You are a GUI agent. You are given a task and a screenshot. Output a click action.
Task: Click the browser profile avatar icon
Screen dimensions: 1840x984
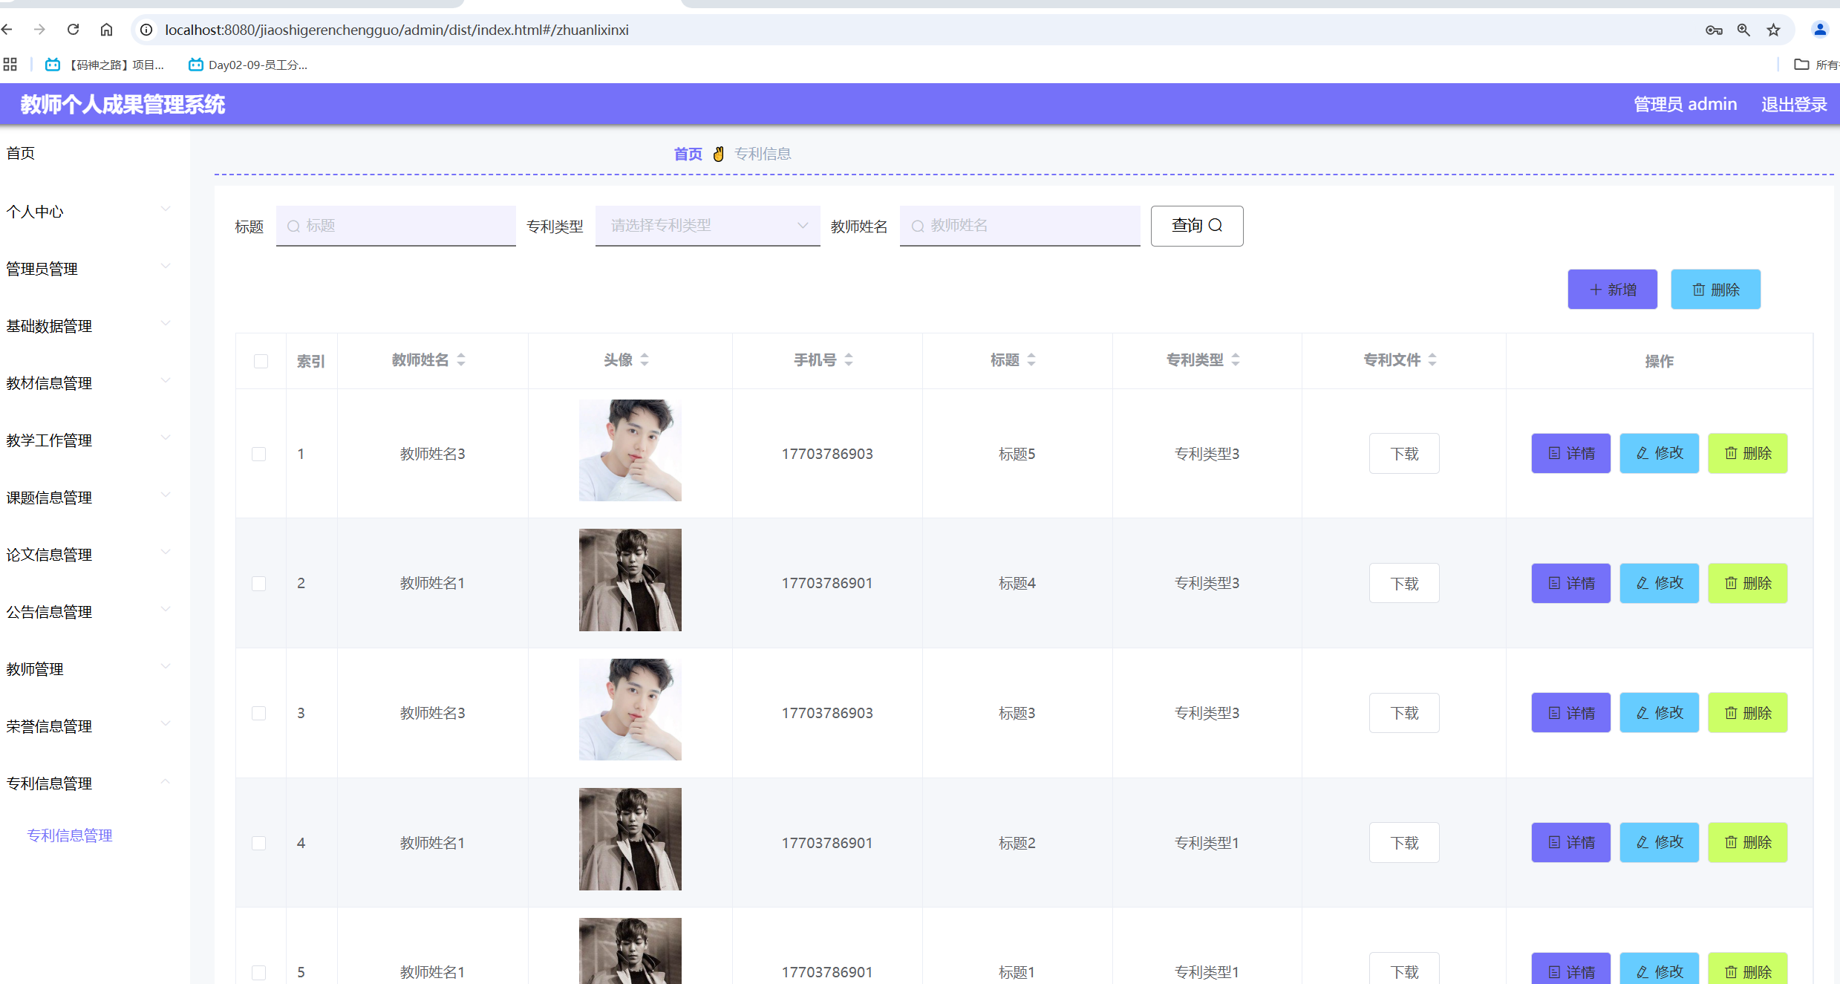point(1819,30)
